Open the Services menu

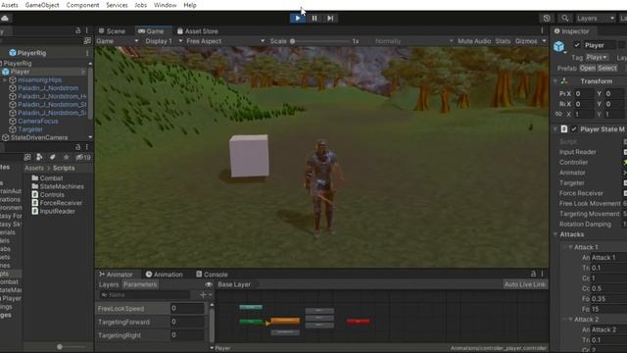click(x=117, y=5)
